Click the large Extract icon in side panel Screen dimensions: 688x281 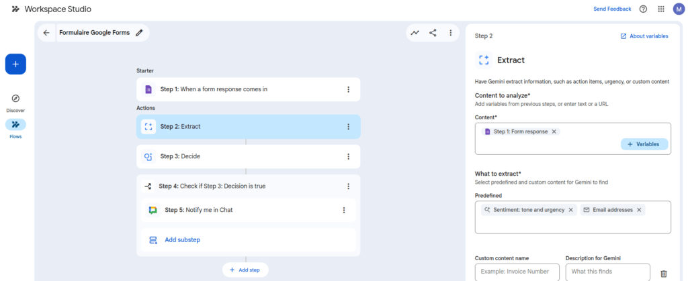click(484, 60)
